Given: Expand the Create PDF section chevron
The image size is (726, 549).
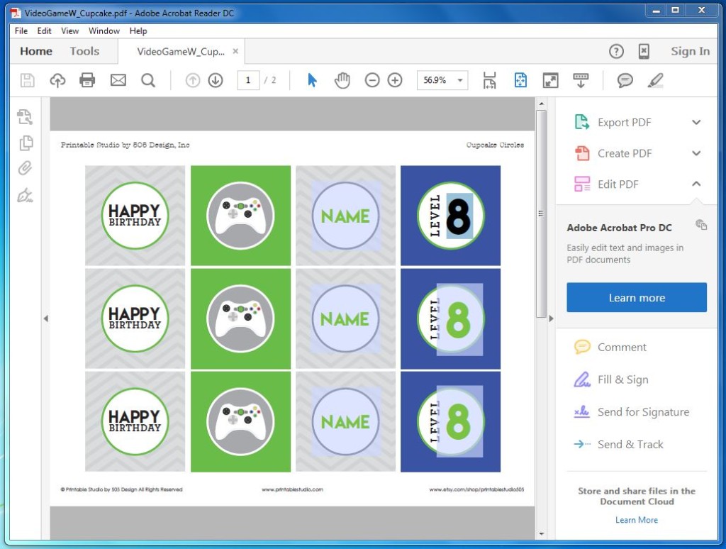Looking at the screenshot, I should 696,153.
